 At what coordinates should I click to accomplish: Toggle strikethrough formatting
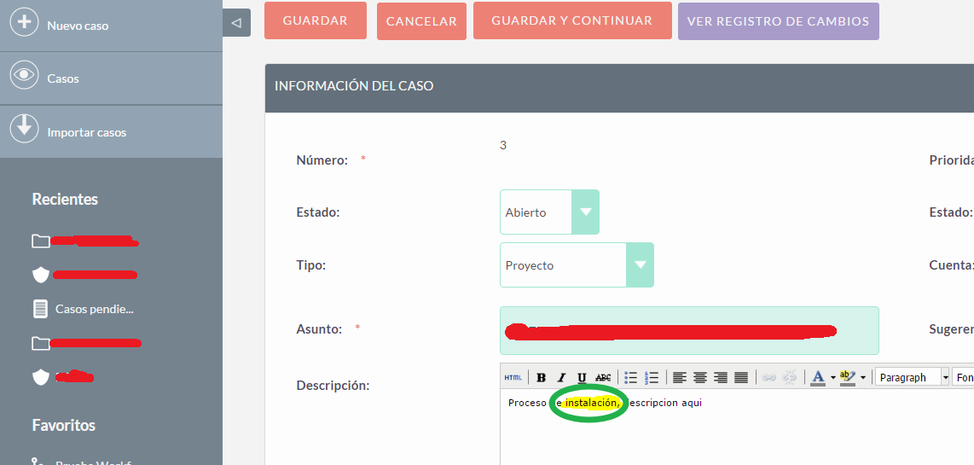602,377
